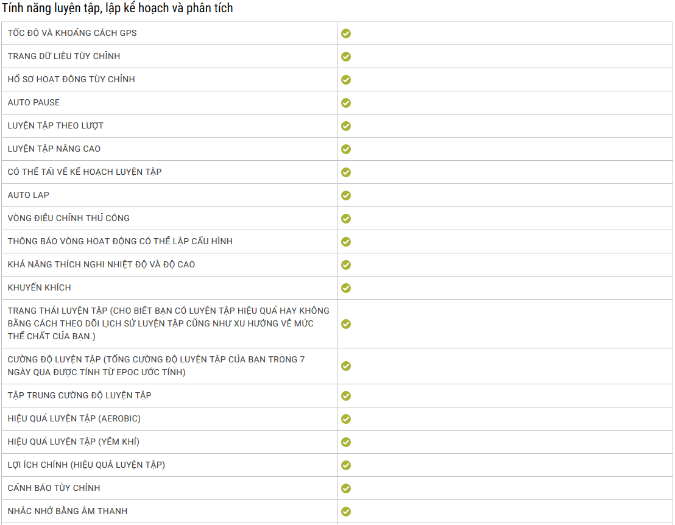Click the CƯỜNG ĐỘ LUYỆN TẬP description text
The width and height of the screenshot is (675, 525).
coord(157,366)
